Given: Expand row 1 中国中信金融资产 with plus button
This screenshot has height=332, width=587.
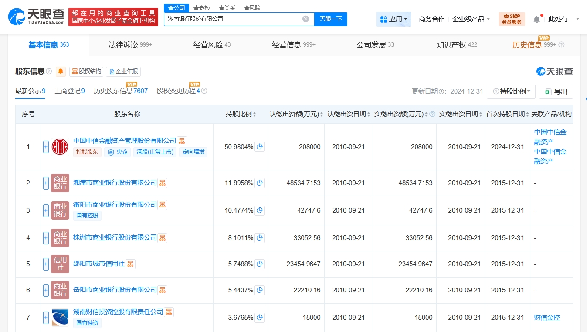Looking at the screenshot, I should tap(46, 147).
